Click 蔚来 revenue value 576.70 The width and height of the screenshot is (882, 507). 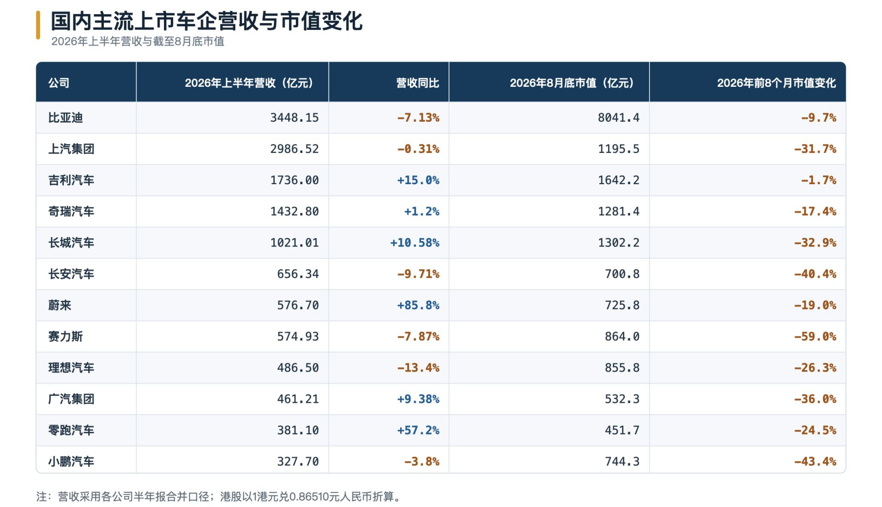pos(298,305)
